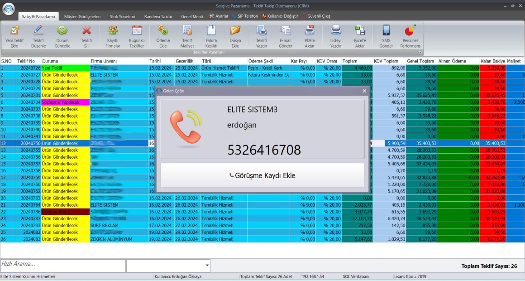Click the Yeni Teklif Ekle icon

14,36
